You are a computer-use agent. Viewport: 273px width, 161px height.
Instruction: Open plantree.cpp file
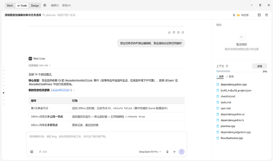click(x=226, y=126)
